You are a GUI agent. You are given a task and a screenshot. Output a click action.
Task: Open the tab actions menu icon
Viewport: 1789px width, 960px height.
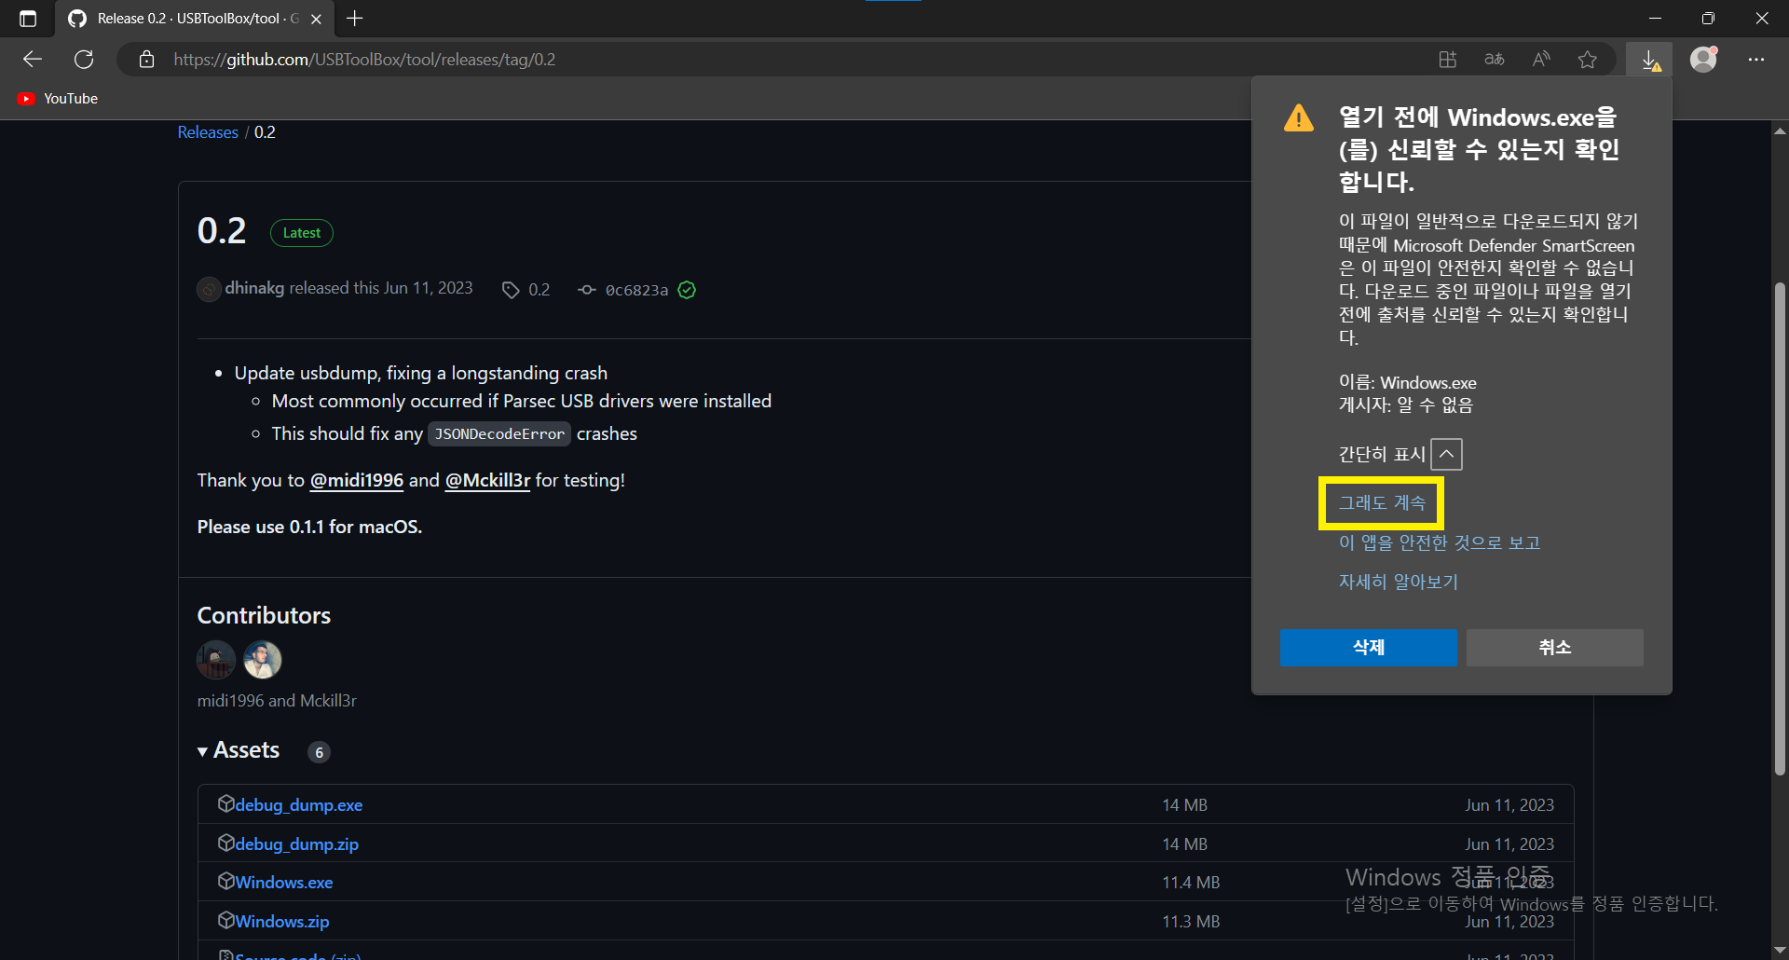point(28,19)
